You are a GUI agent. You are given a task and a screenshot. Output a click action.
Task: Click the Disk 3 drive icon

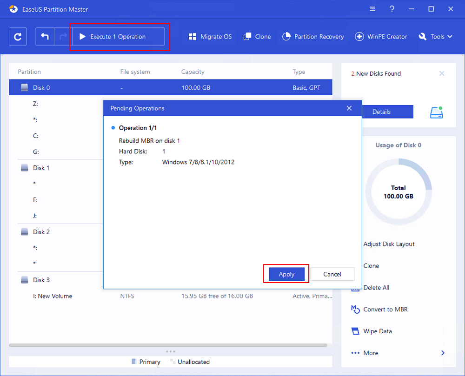(24, 280)
